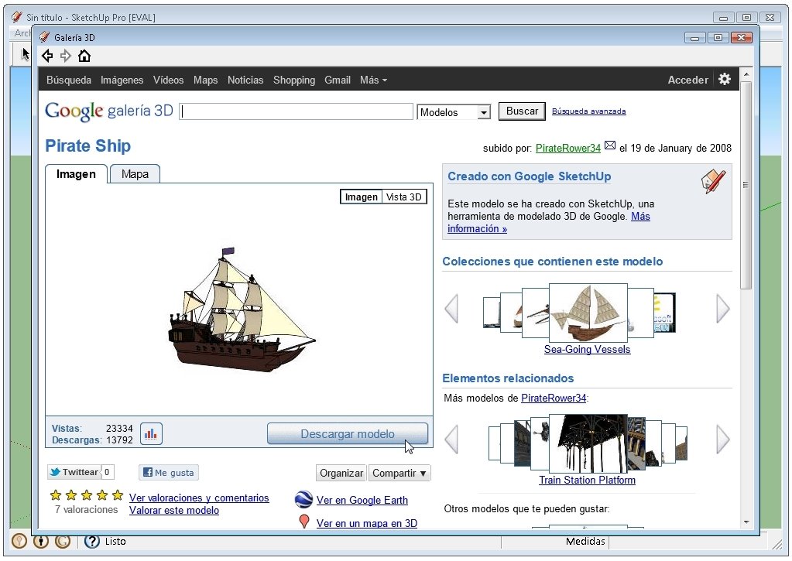This screenshot has height=561, width=792.
Task: Go back with the left arrow icon
Action: pos(47,56)
